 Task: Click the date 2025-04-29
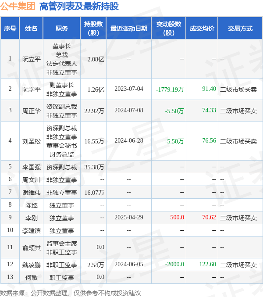[x=129, y=217]
